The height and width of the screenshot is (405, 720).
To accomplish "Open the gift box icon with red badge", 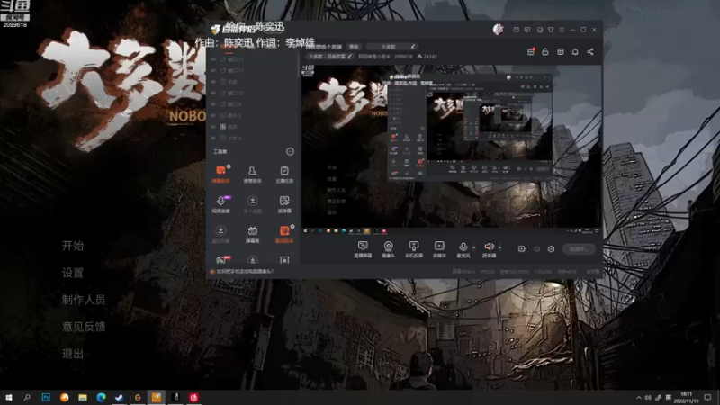I will click(x=531, y=52).
